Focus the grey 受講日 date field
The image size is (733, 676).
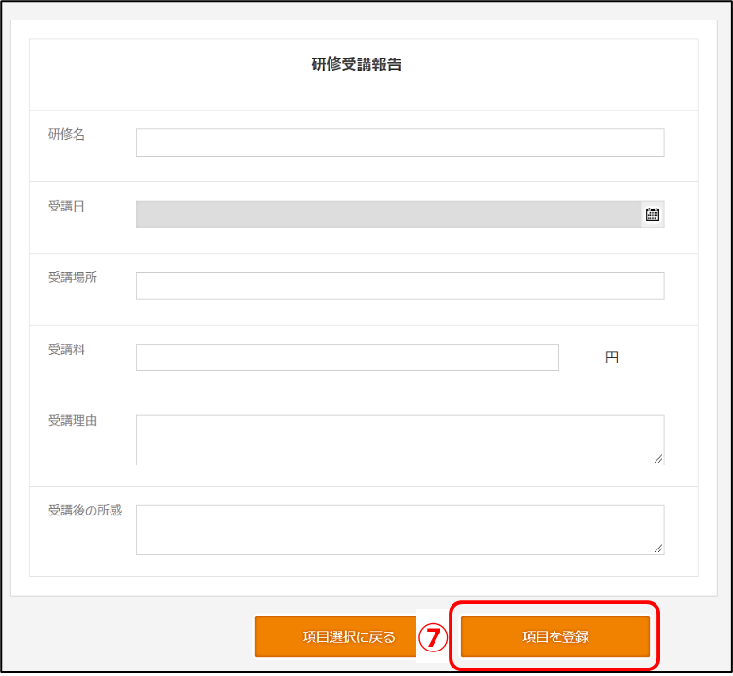[388, 214]
